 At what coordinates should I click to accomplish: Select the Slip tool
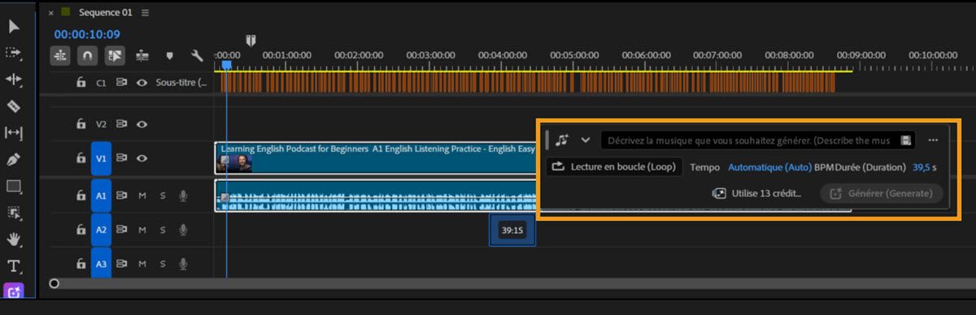(14, 132)
